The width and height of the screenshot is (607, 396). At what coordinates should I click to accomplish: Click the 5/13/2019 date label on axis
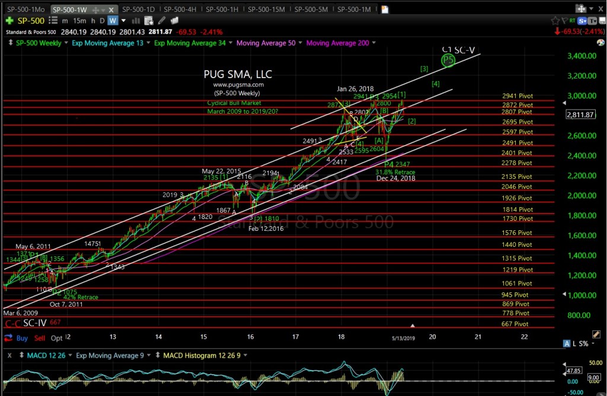(403, 338)
